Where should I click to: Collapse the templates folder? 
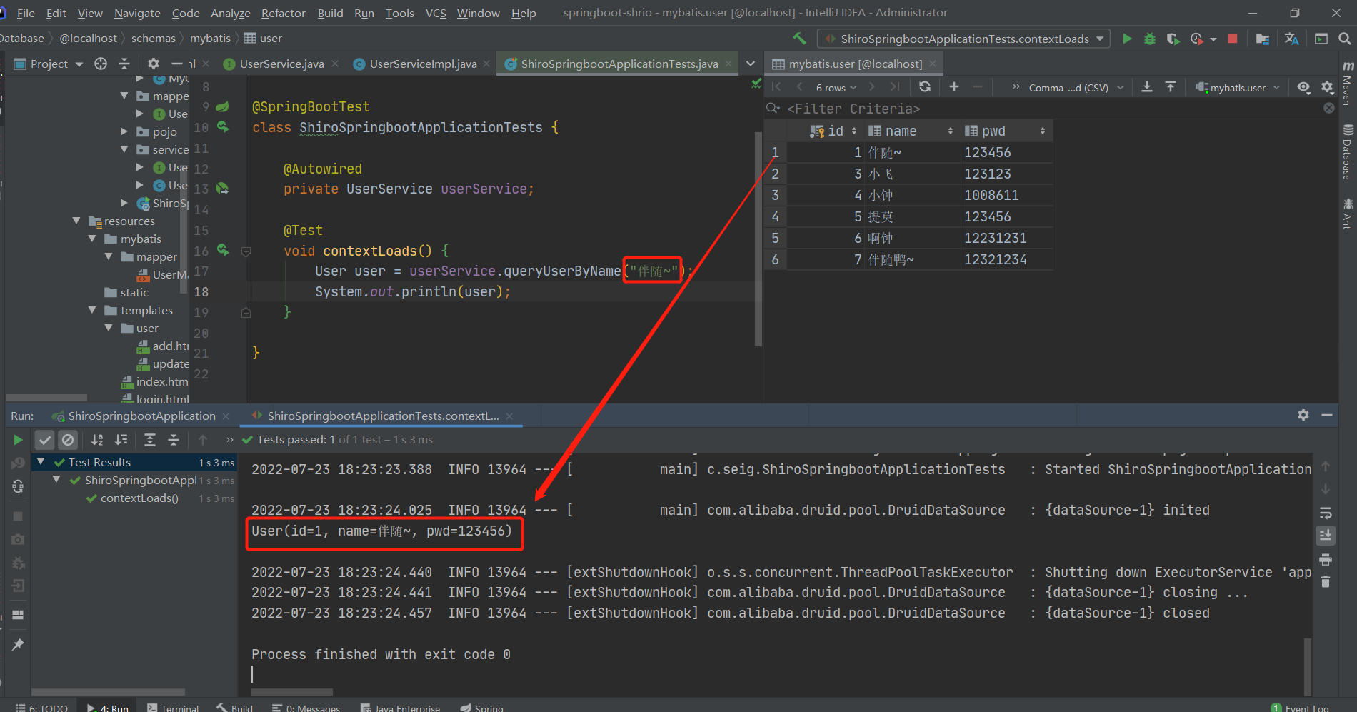92,310
